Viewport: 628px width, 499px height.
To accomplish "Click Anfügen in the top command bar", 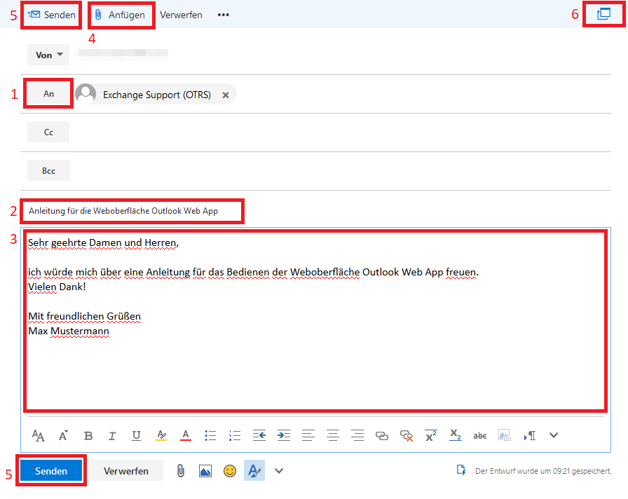I will click(120, 15).
